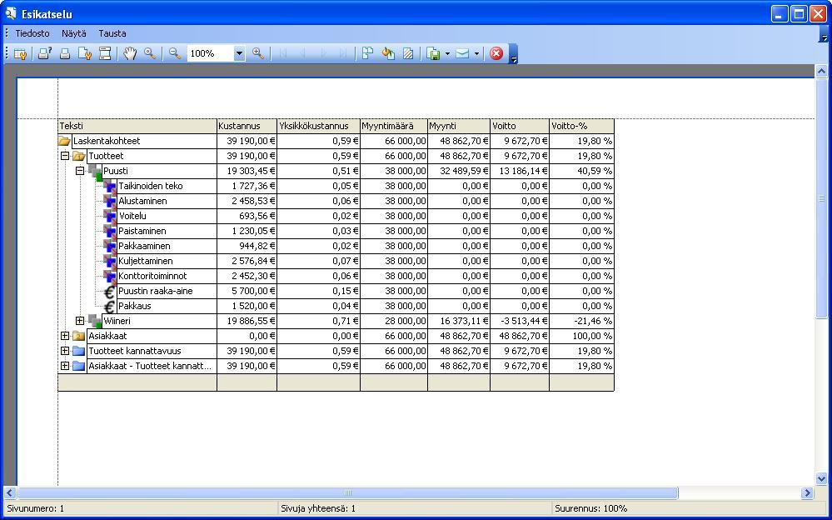
Task: Open the Background color paint bucket icon
Action: pos(388,53)
